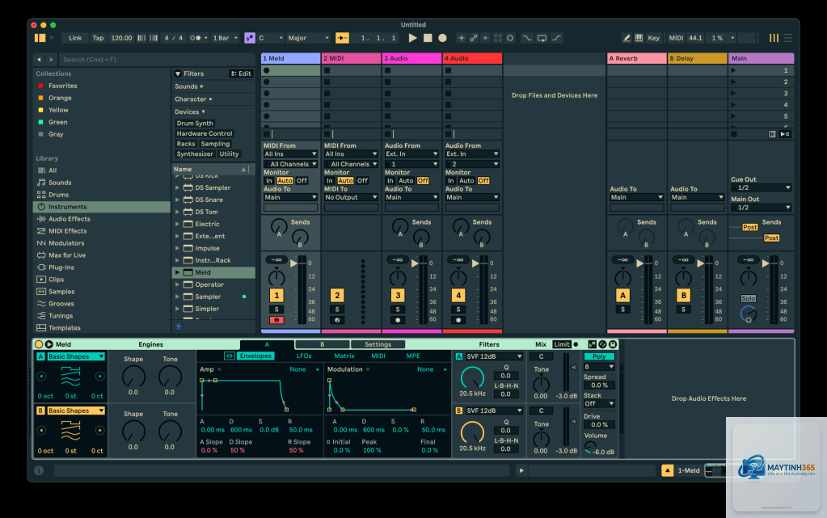Screen dimensions: 827x518
Task: Select next oscillator type for engine A
Action: 99,376
